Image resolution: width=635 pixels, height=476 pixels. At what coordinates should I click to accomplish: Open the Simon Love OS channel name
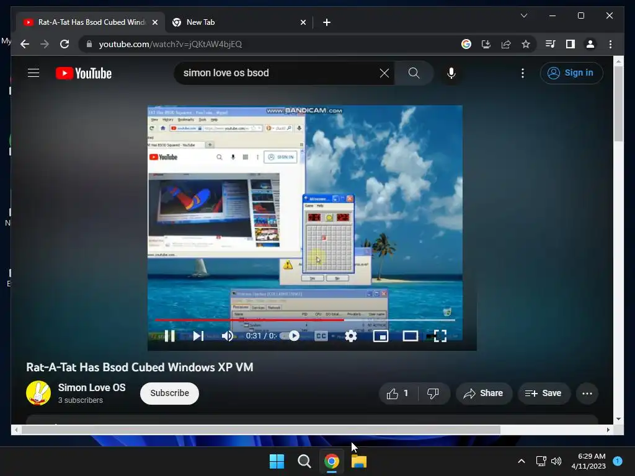[x=92, y=388]
